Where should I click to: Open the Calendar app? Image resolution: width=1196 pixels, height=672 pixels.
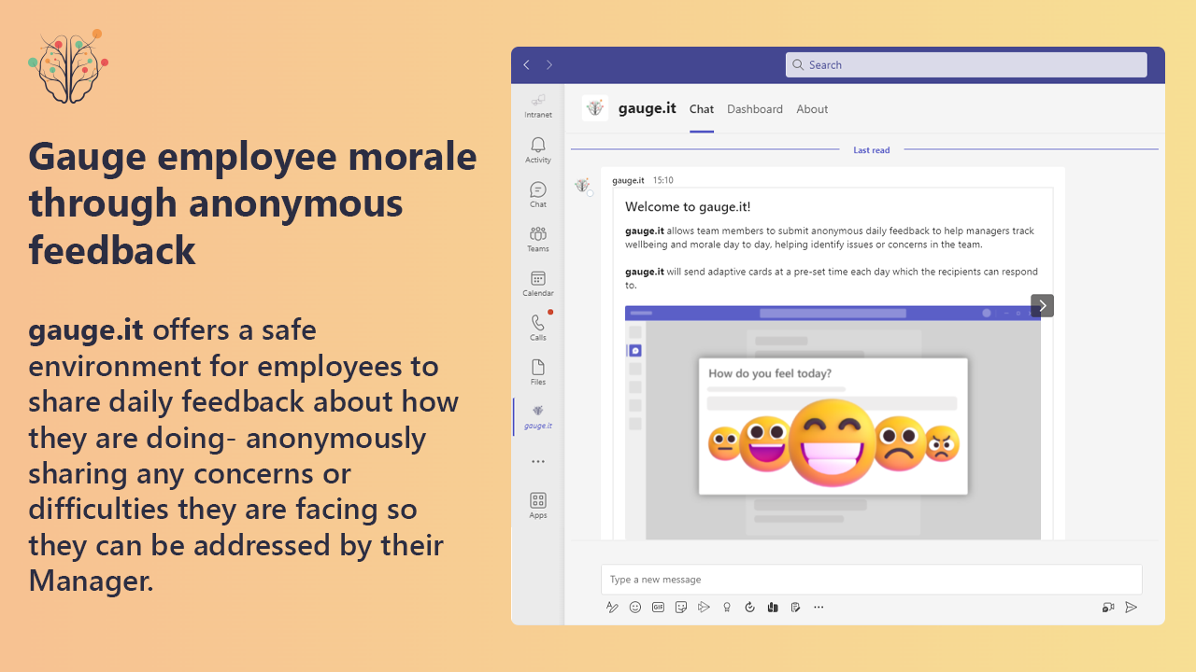538,284
